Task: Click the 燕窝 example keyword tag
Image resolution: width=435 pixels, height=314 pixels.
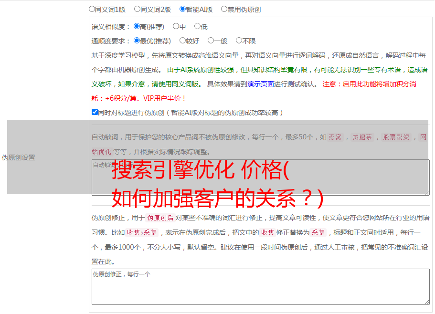Action: 335,137
